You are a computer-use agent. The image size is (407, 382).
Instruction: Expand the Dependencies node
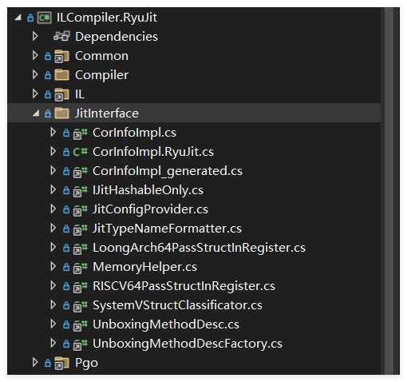click(x=35, y=36)
